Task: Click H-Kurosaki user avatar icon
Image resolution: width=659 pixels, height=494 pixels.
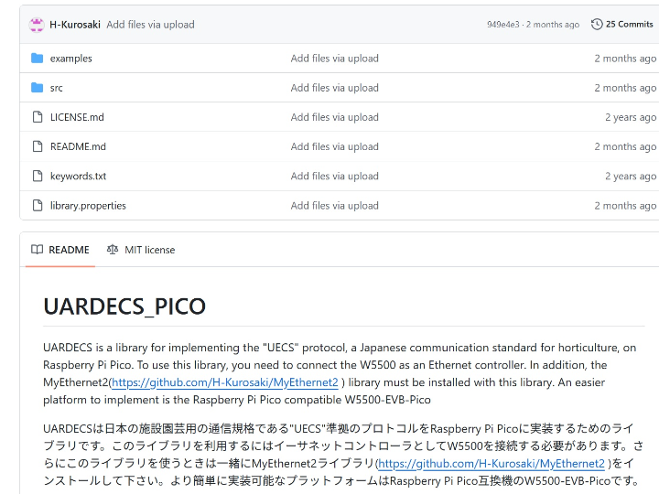Action: (37, 25)
